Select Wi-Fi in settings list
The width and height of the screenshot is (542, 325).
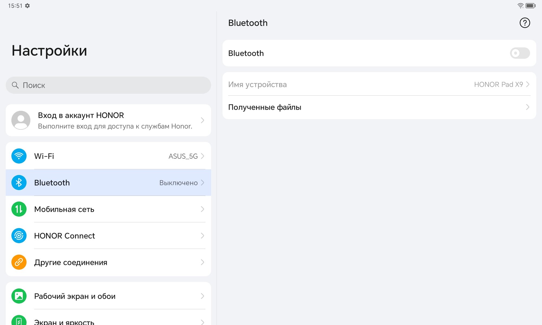click(108, 156)
